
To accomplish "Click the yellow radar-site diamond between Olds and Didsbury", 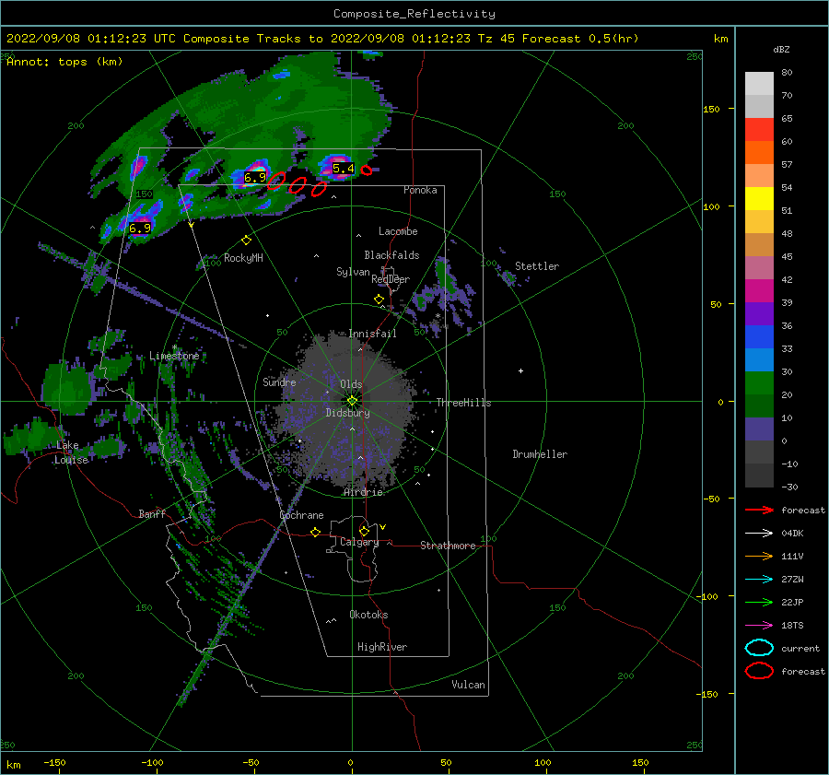I will (352, 401).
